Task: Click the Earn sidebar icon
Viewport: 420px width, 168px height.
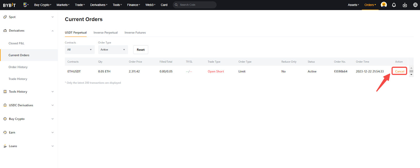Action: [5, 133]
